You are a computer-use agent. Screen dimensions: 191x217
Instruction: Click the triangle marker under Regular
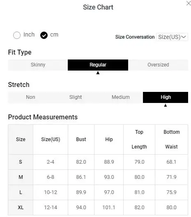(98, 73)
